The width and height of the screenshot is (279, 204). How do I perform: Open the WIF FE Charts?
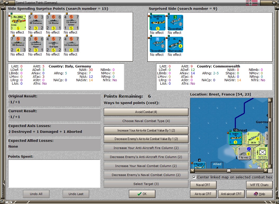pyautogui.click(x=259, y=185)
